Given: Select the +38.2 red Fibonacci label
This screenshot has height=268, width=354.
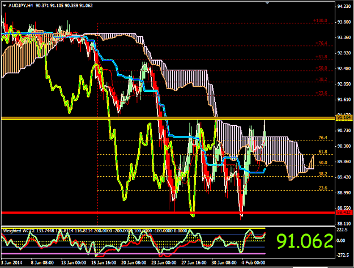Looking at the screenshot, I should click(x=321, y=79).
